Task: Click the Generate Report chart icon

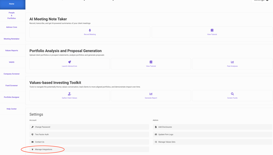Action: pyautogui.click(x=151, y=94)
